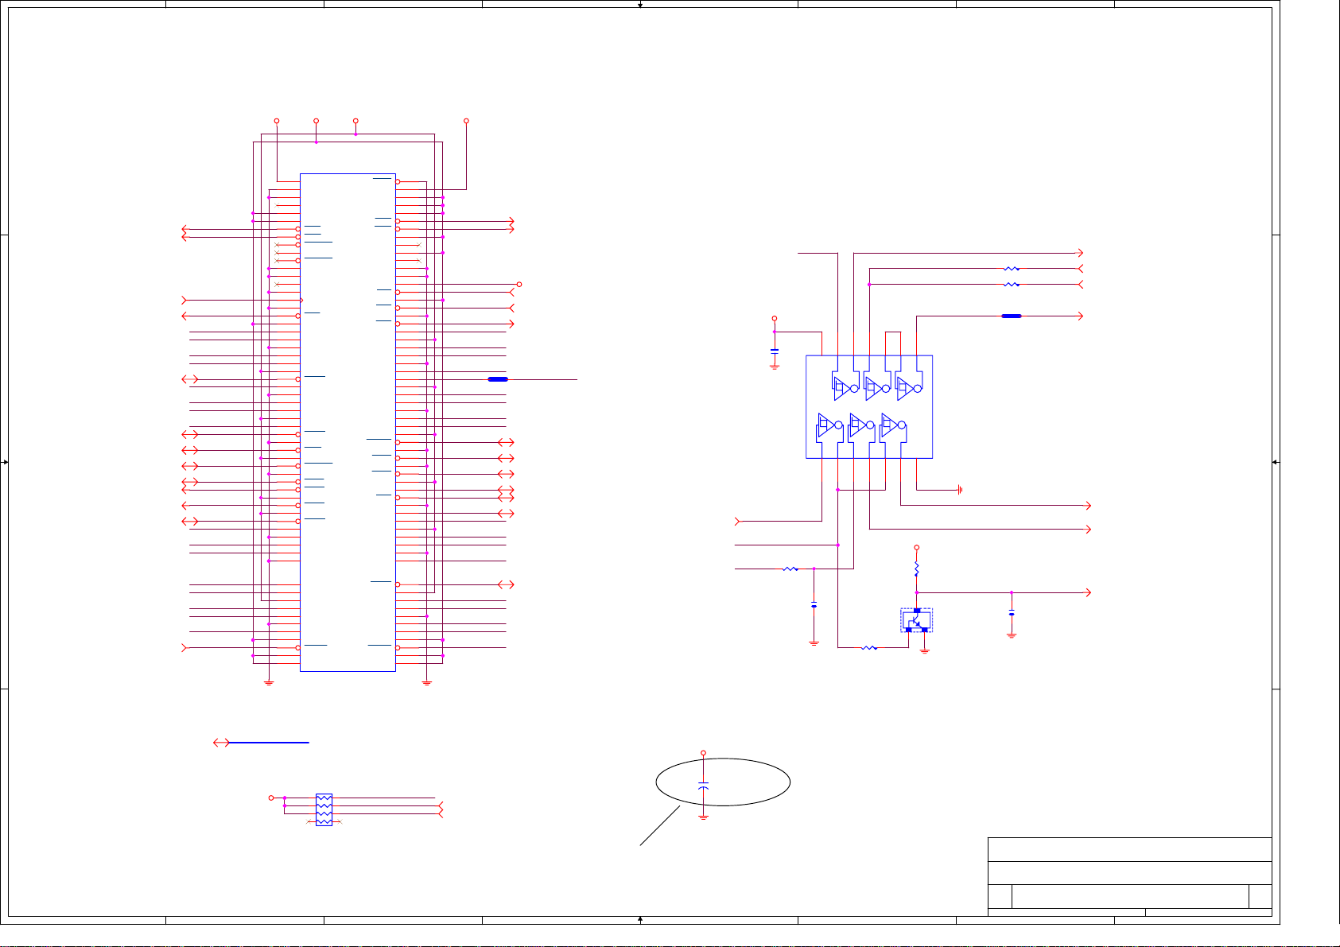The width and height of the screenshot is (1340, 947).
Task: Click the thick blue bead right of the main IC
Action: pos(498,380)
